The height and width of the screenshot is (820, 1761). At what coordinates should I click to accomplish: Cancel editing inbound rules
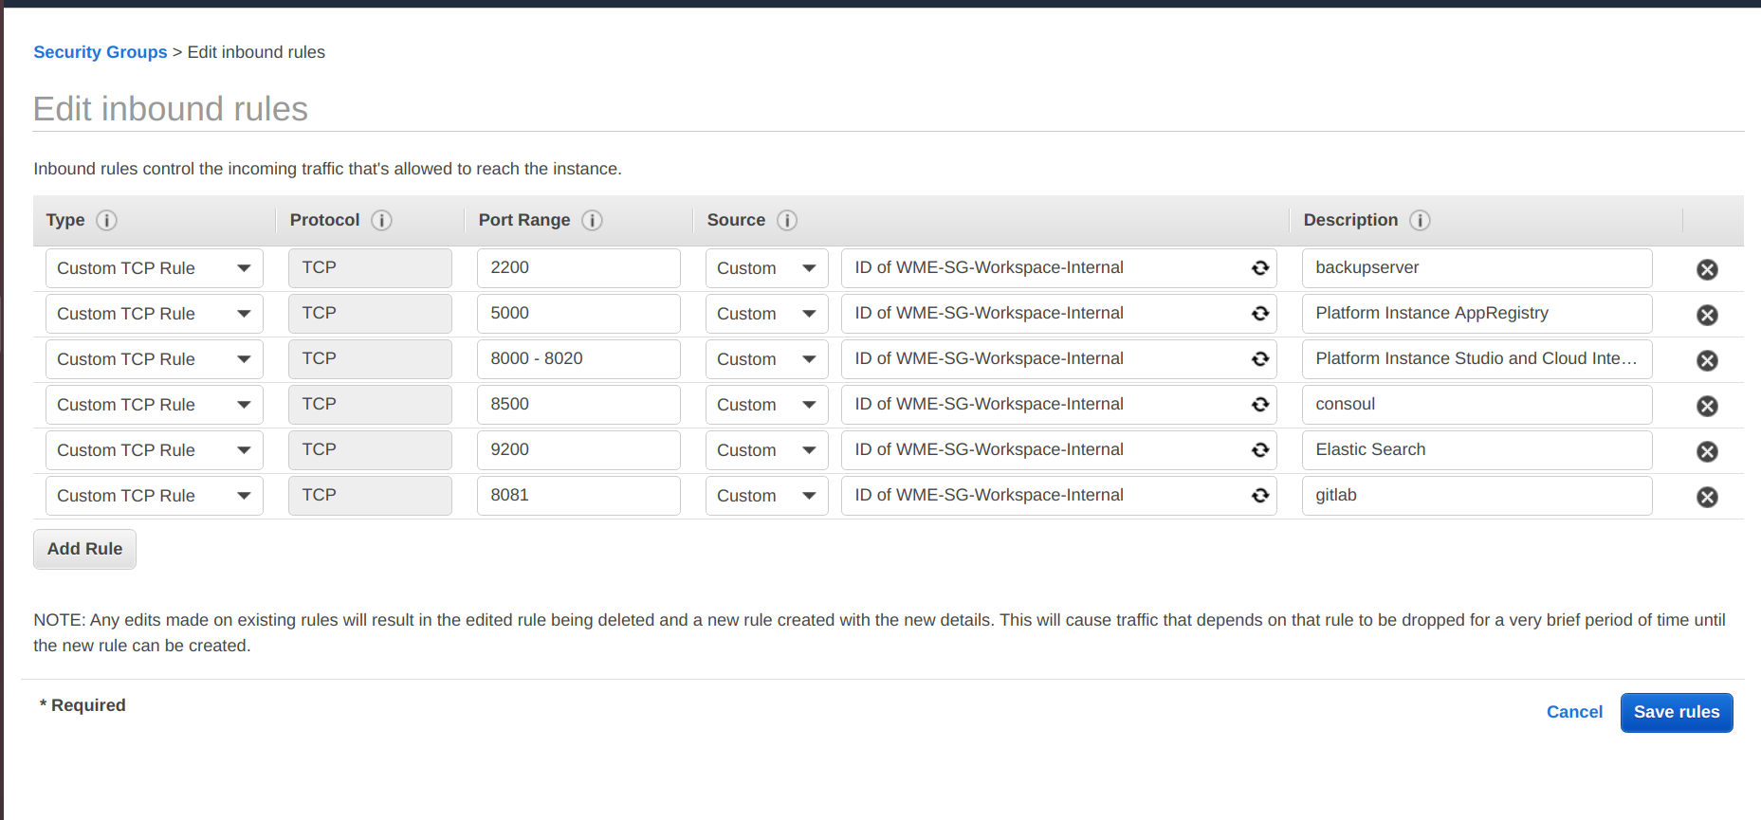point(1574,712)
